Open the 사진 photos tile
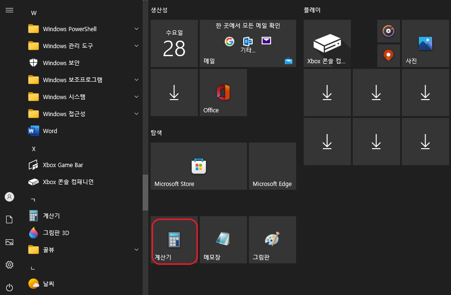Viewport: 451px width, 295px height. click(x=425, y=43)
